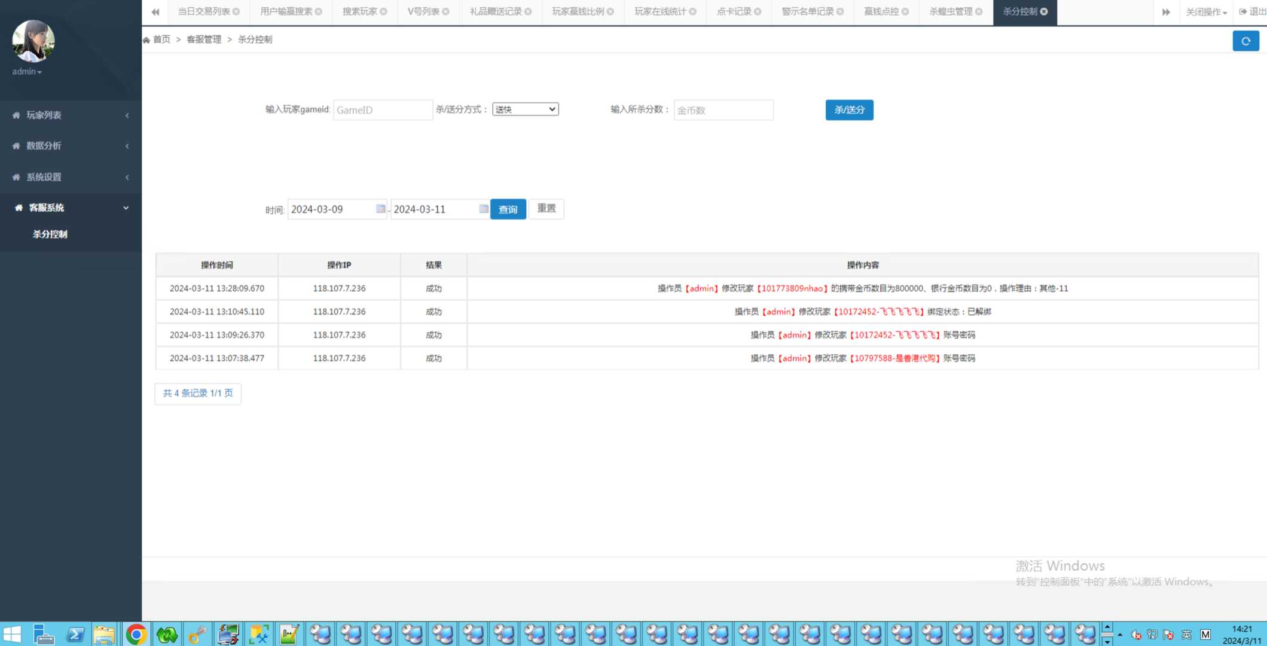This screenshot has height=646, width=1267.
Task: Open the 关闭操作 dropdown menu
Action: coord(1205,12)
